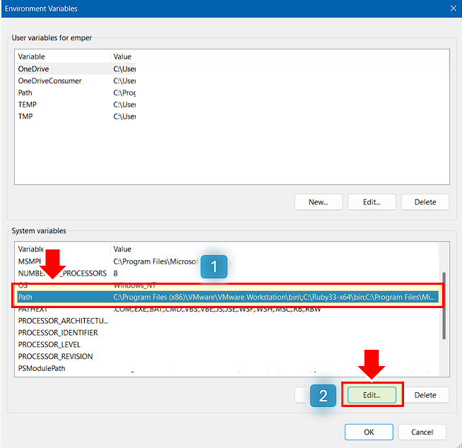Select the OneDrive user variable row
This screenshot has height=448, width=462.
pos(232,69)
